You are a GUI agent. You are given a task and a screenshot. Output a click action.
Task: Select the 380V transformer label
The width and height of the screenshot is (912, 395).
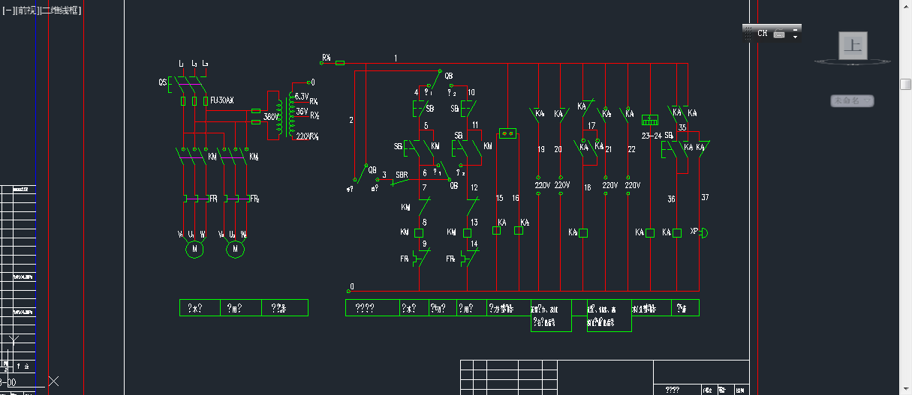(271, 117)
